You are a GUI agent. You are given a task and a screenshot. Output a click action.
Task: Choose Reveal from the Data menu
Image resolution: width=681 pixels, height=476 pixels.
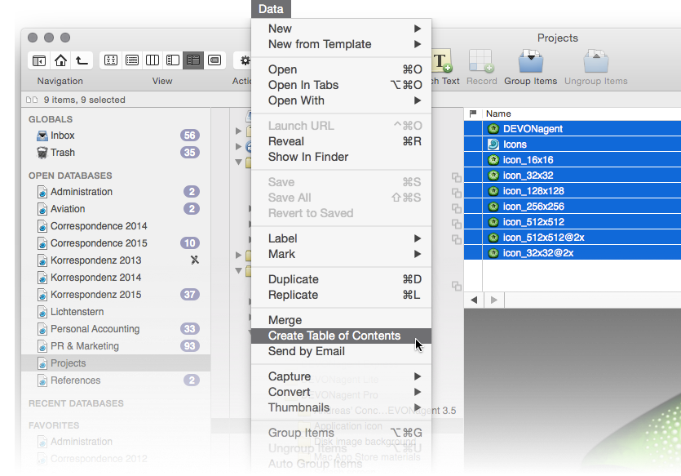(x=342, y=142)
